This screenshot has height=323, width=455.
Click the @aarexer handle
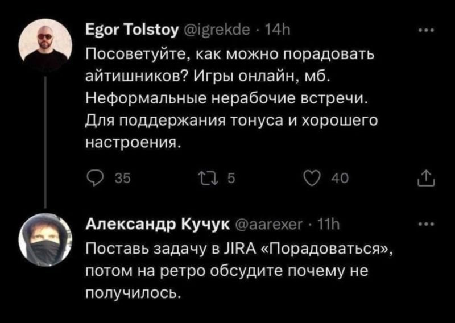pyautogui.click(x=267, y=225)
